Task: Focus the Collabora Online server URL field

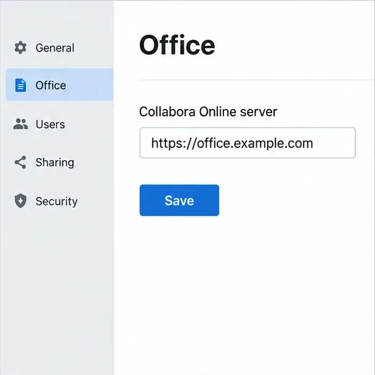Action: coord(248,143)
